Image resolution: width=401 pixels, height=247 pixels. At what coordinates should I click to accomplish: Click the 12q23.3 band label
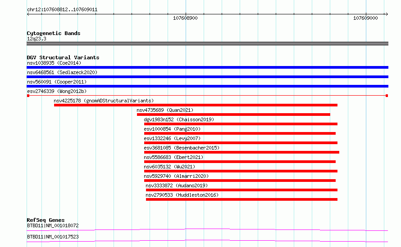(x=36, y=39)
